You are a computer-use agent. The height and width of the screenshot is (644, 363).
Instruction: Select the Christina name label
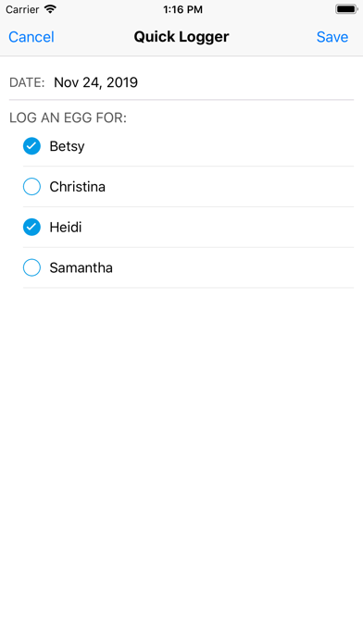click(77, 187)
